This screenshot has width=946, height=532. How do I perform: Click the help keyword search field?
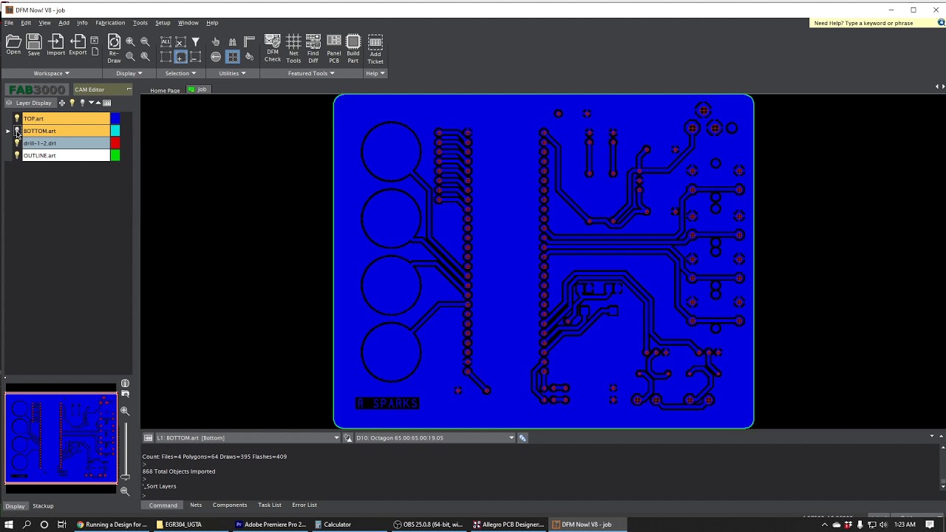[873, 23]
